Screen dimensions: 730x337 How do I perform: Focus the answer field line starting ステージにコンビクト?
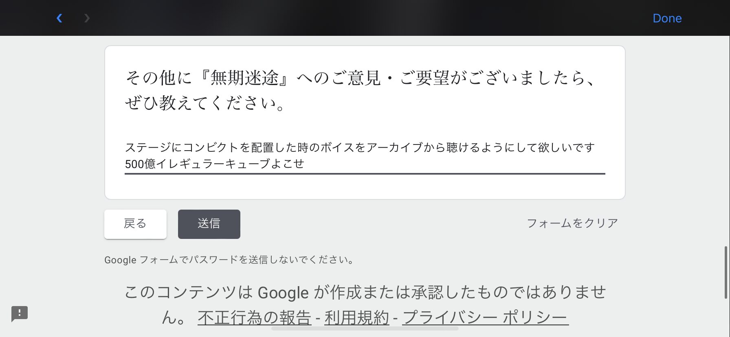tap(360, 147)
